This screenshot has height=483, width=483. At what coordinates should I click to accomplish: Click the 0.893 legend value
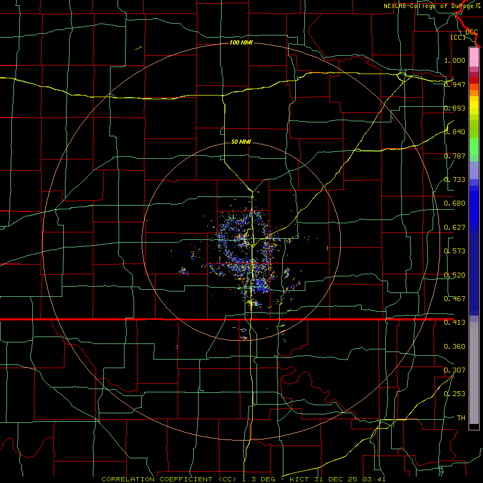click(x=455, y=108)
